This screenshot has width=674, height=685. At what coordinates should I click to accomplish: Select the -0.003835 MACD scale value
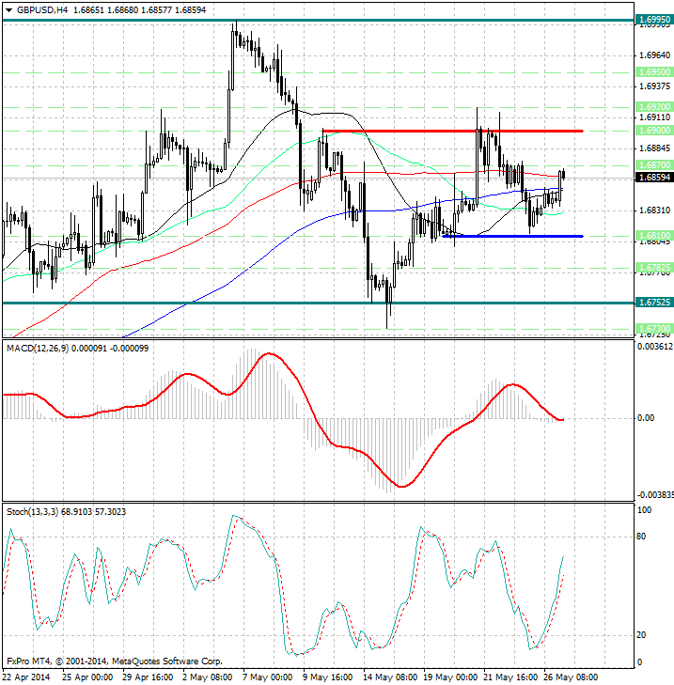(x=655, y=494)
